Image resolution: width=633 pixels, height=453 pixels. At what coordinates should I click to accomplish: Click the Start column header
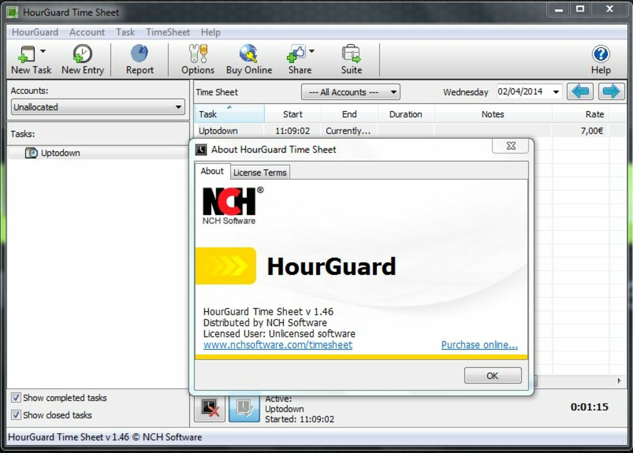[x=292, y=114]
